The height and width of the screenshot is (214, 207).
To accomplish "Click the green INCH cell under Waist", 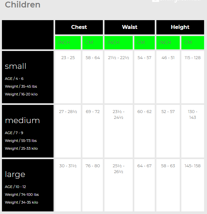I will click(118, 43).
